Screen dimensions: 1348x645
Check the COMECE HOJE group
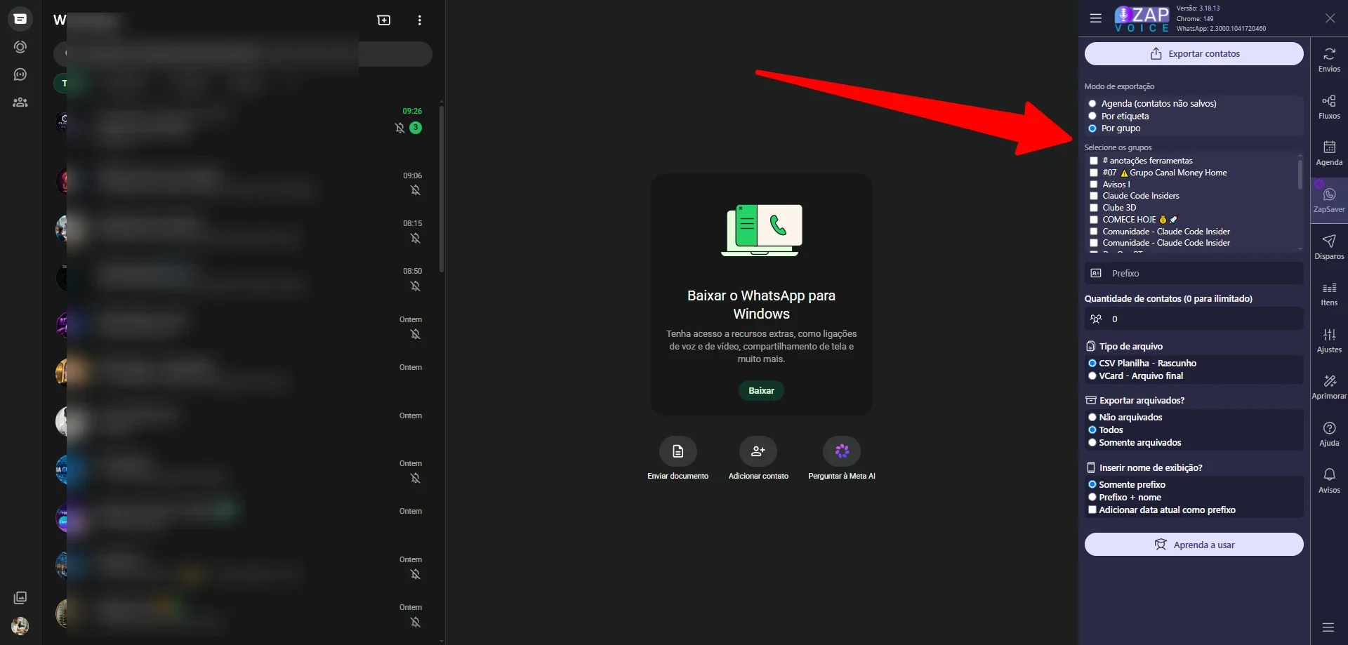pos(1093,220)
